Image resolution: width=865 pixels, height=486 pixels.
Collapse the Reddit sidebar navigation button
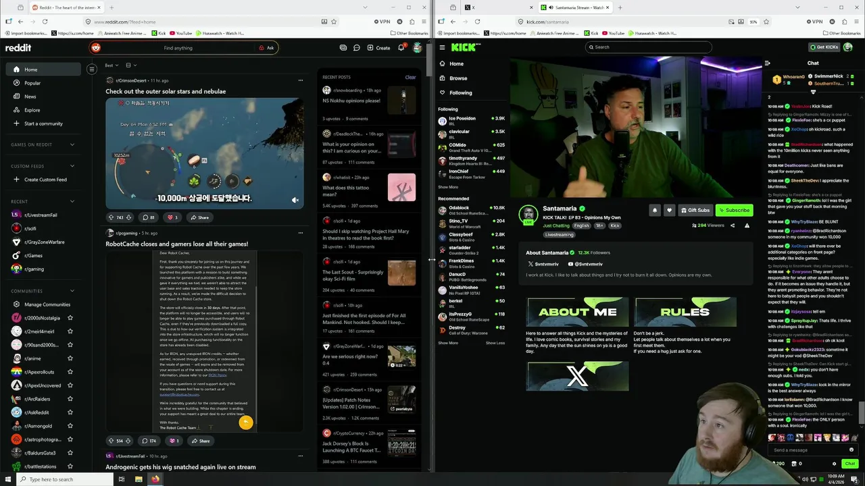(x=92, y=69)
